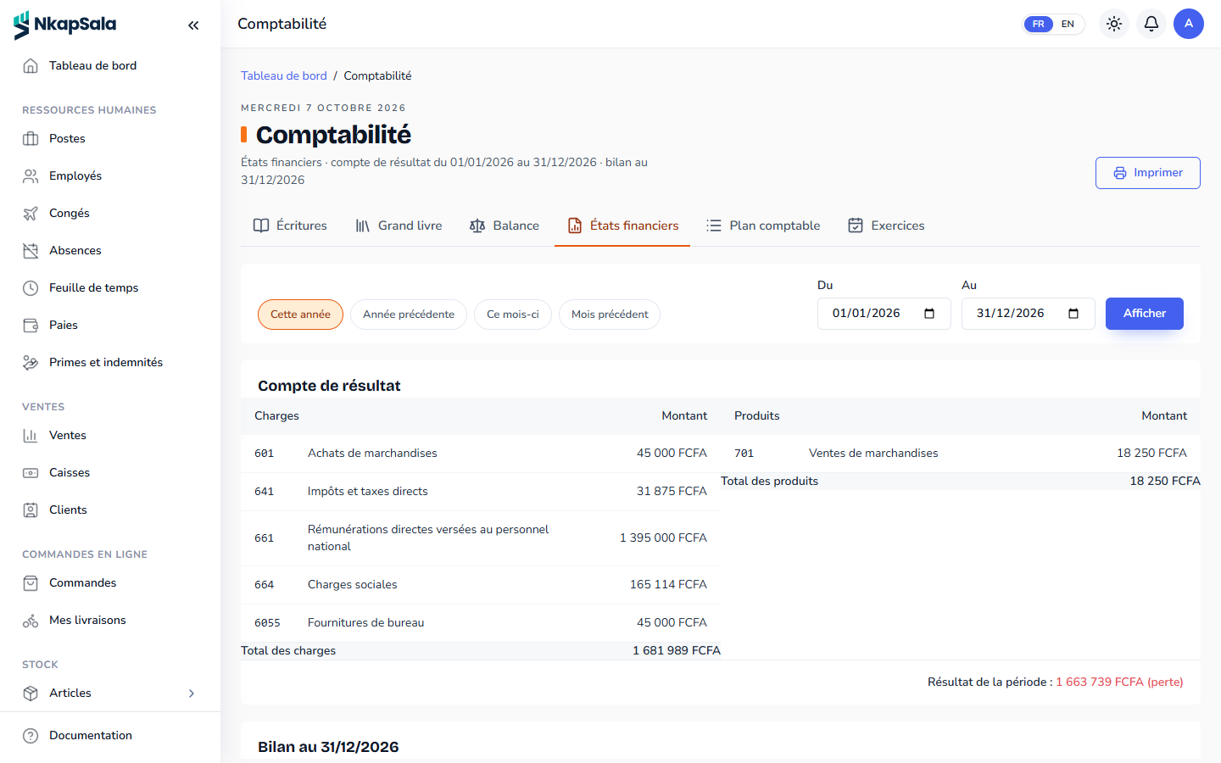Open Congés section
The width and height of the screenshot is (1221, 763).
110,213
